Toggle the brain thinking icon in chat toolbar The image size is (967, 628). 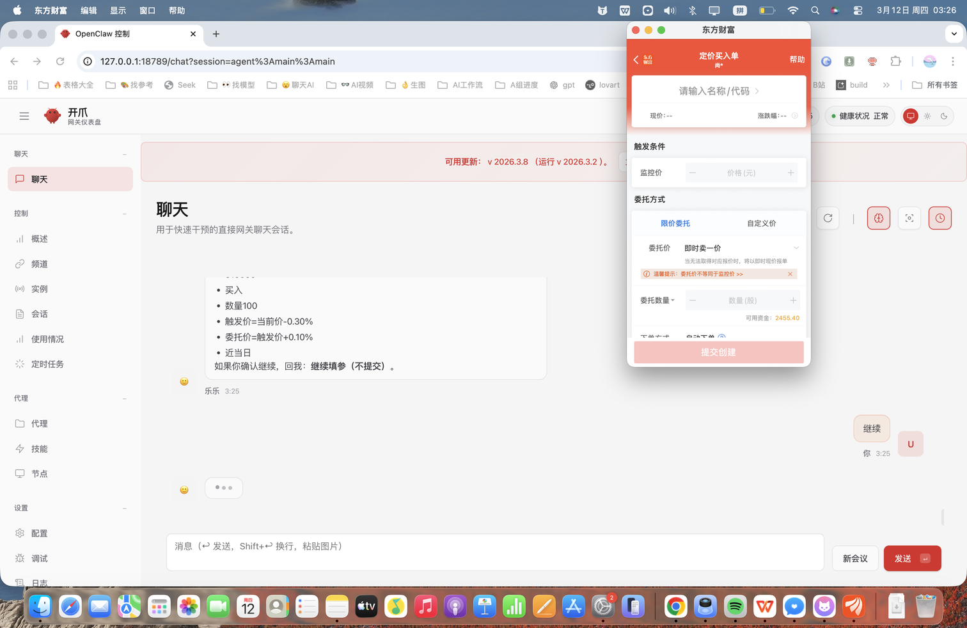[x=878, y=218]
